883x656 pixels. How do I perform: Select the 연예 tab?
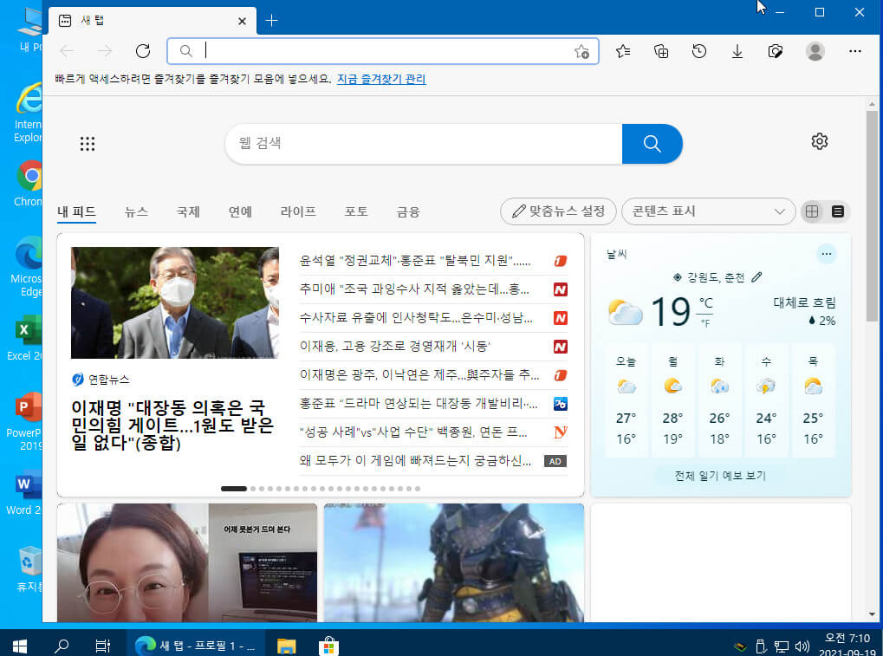pyautogui.click(x=240, y=212)
